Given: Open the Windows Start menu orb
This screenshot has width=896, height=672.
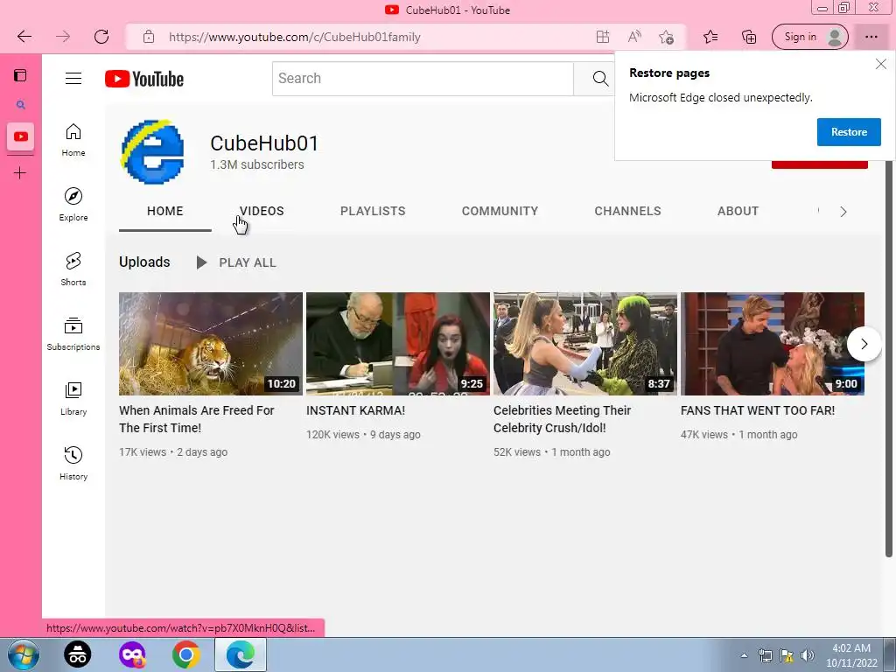Looking at the screenshot, I should [24, 654].
